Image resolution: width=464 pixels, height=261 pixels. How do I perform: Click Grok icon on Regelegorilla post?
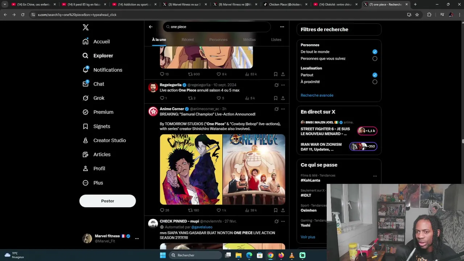pos(277,85)
